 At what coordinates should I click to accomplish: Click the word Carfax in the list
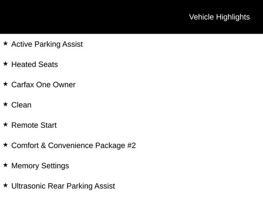[23, 85]
